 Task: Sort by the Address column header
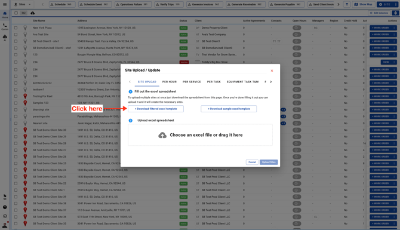pyautogui.click(x=82, y=21)
